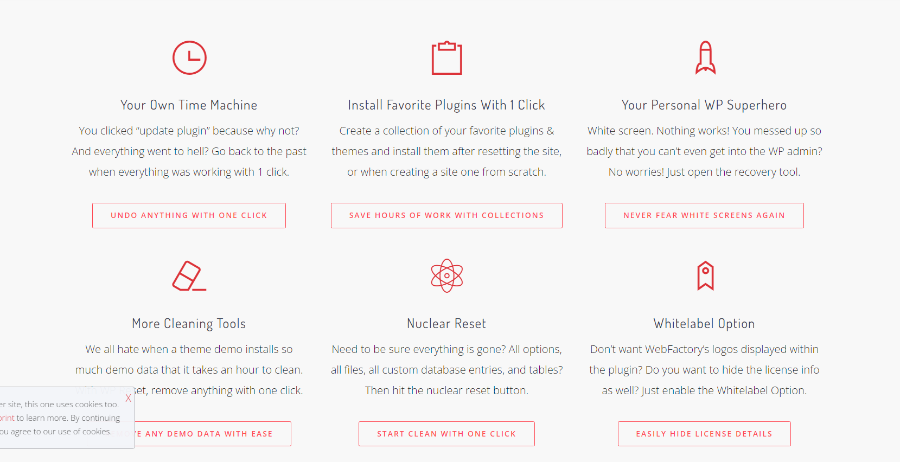Image resolution: width=900 pixels, height=462 pixels.
Task: Choose Start Clean With One Click
Action: 446,434
